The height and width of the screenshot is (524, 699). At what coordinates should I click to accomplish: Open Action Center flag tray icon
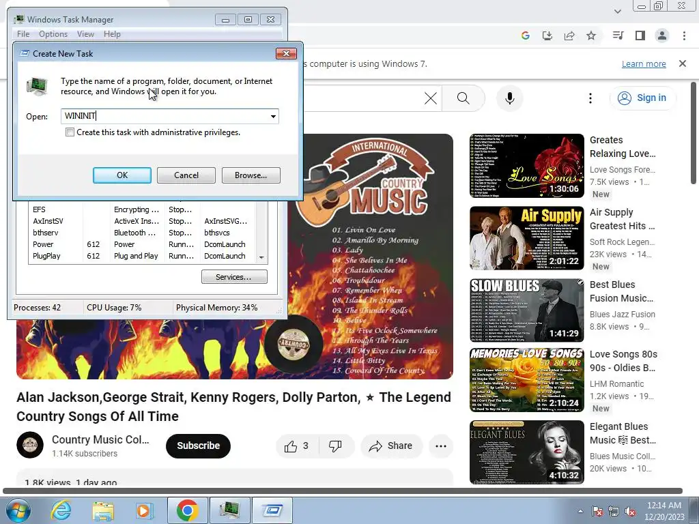click(x=597, y=512)
